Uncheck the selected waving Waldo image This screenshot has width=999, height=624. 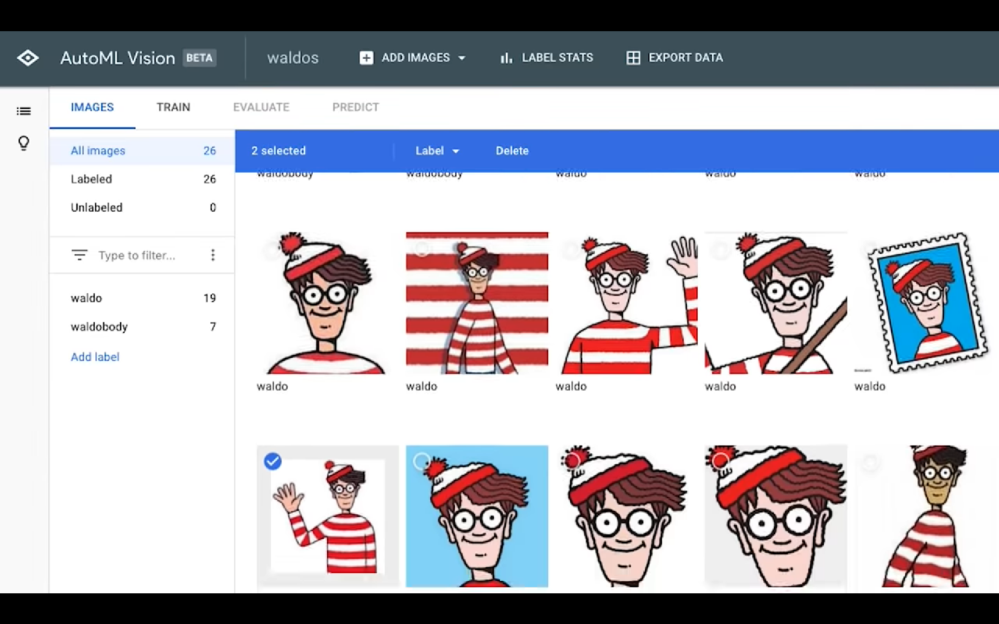273,461
